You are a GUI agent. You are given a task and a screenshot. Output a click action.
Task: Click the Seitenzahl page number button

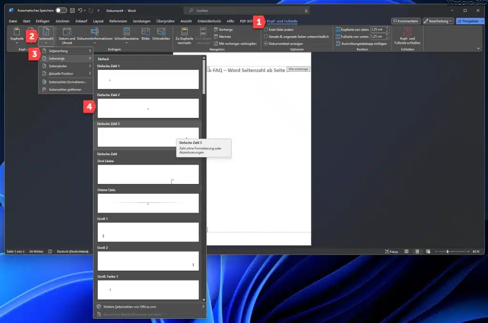(46, 36)
